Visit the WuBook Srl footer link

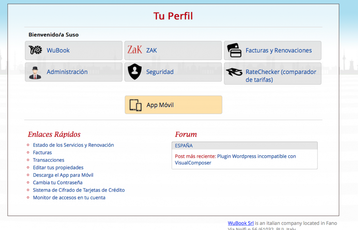tap(241, 223)
